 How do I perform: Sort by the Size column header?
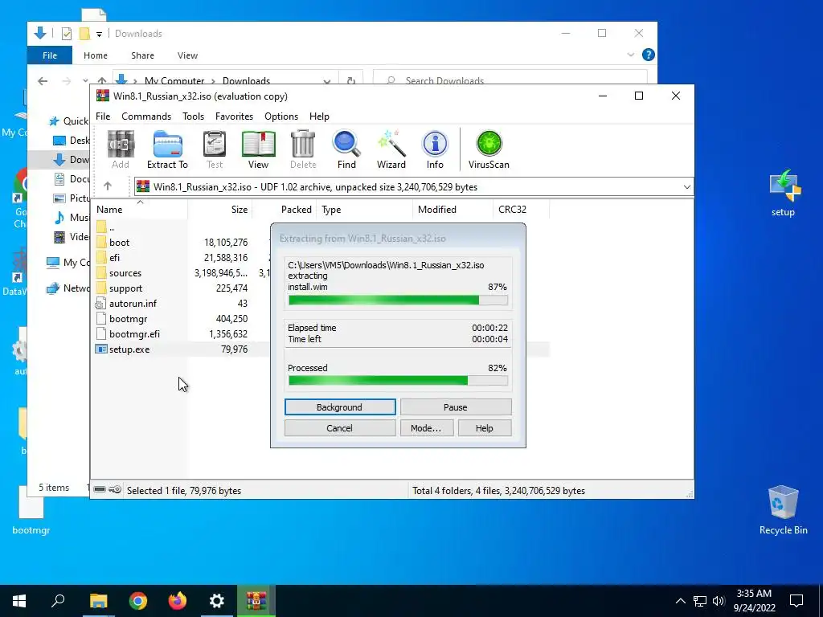[x=220, y=210]
